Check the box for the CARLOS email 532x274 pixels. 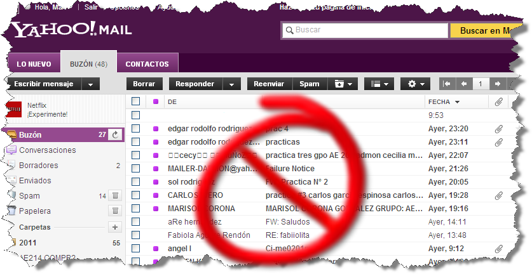pyautogui.click(x=136, y=195)
